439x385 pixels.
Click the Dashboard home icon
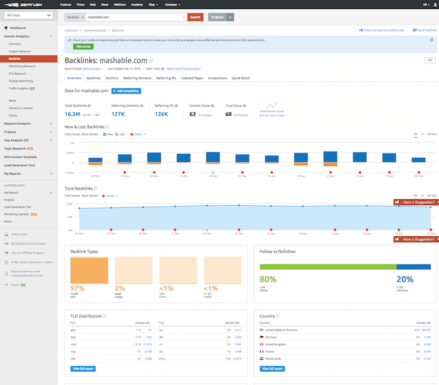6,28
